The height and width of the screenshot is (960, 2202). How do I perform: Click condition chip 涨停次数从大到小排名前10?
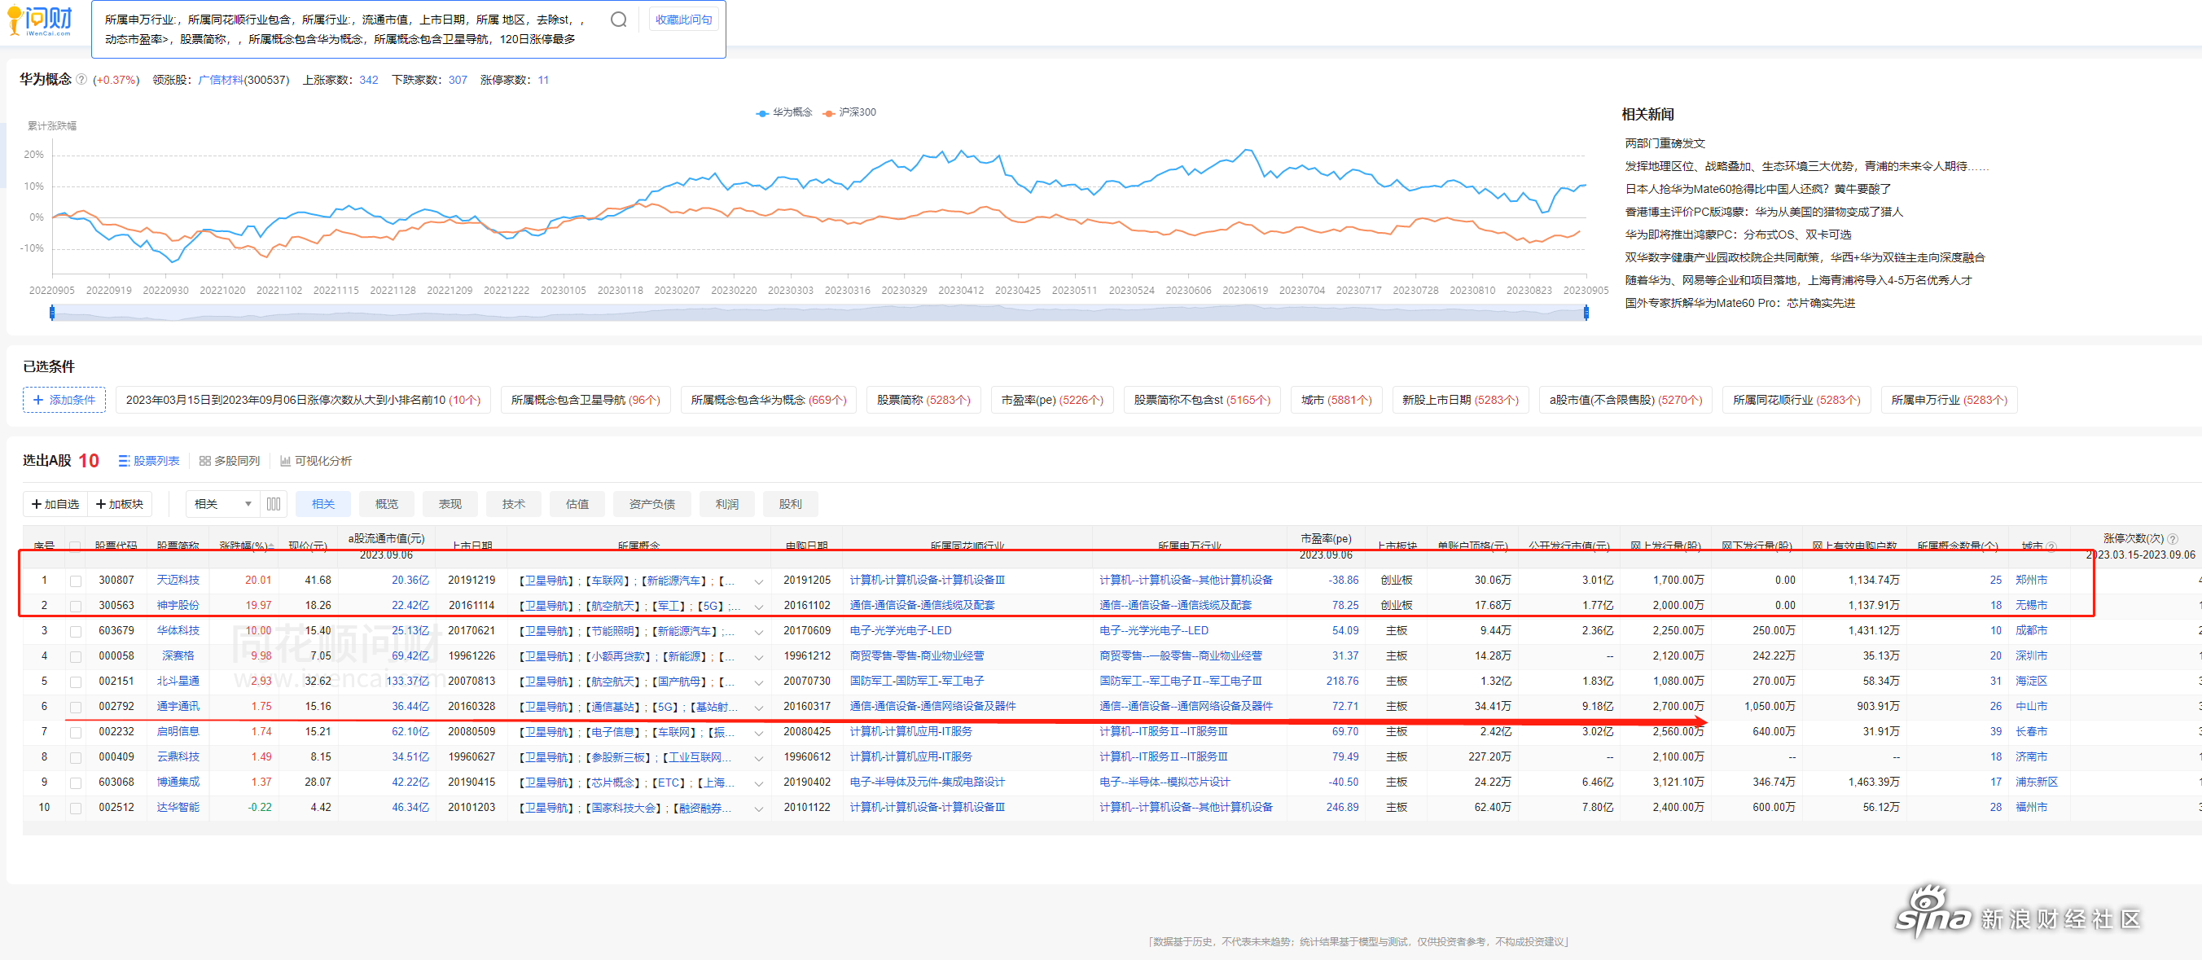(303, 400)
